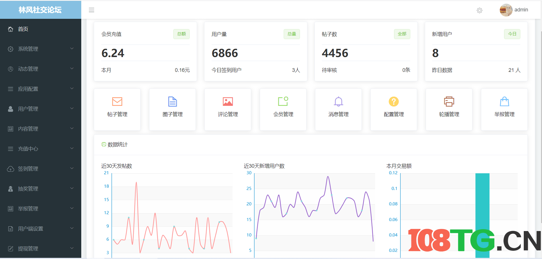Toggle the sidebar with hamburger icon
542x259 pixels.
pyautogui.click(x=92, y=10)
